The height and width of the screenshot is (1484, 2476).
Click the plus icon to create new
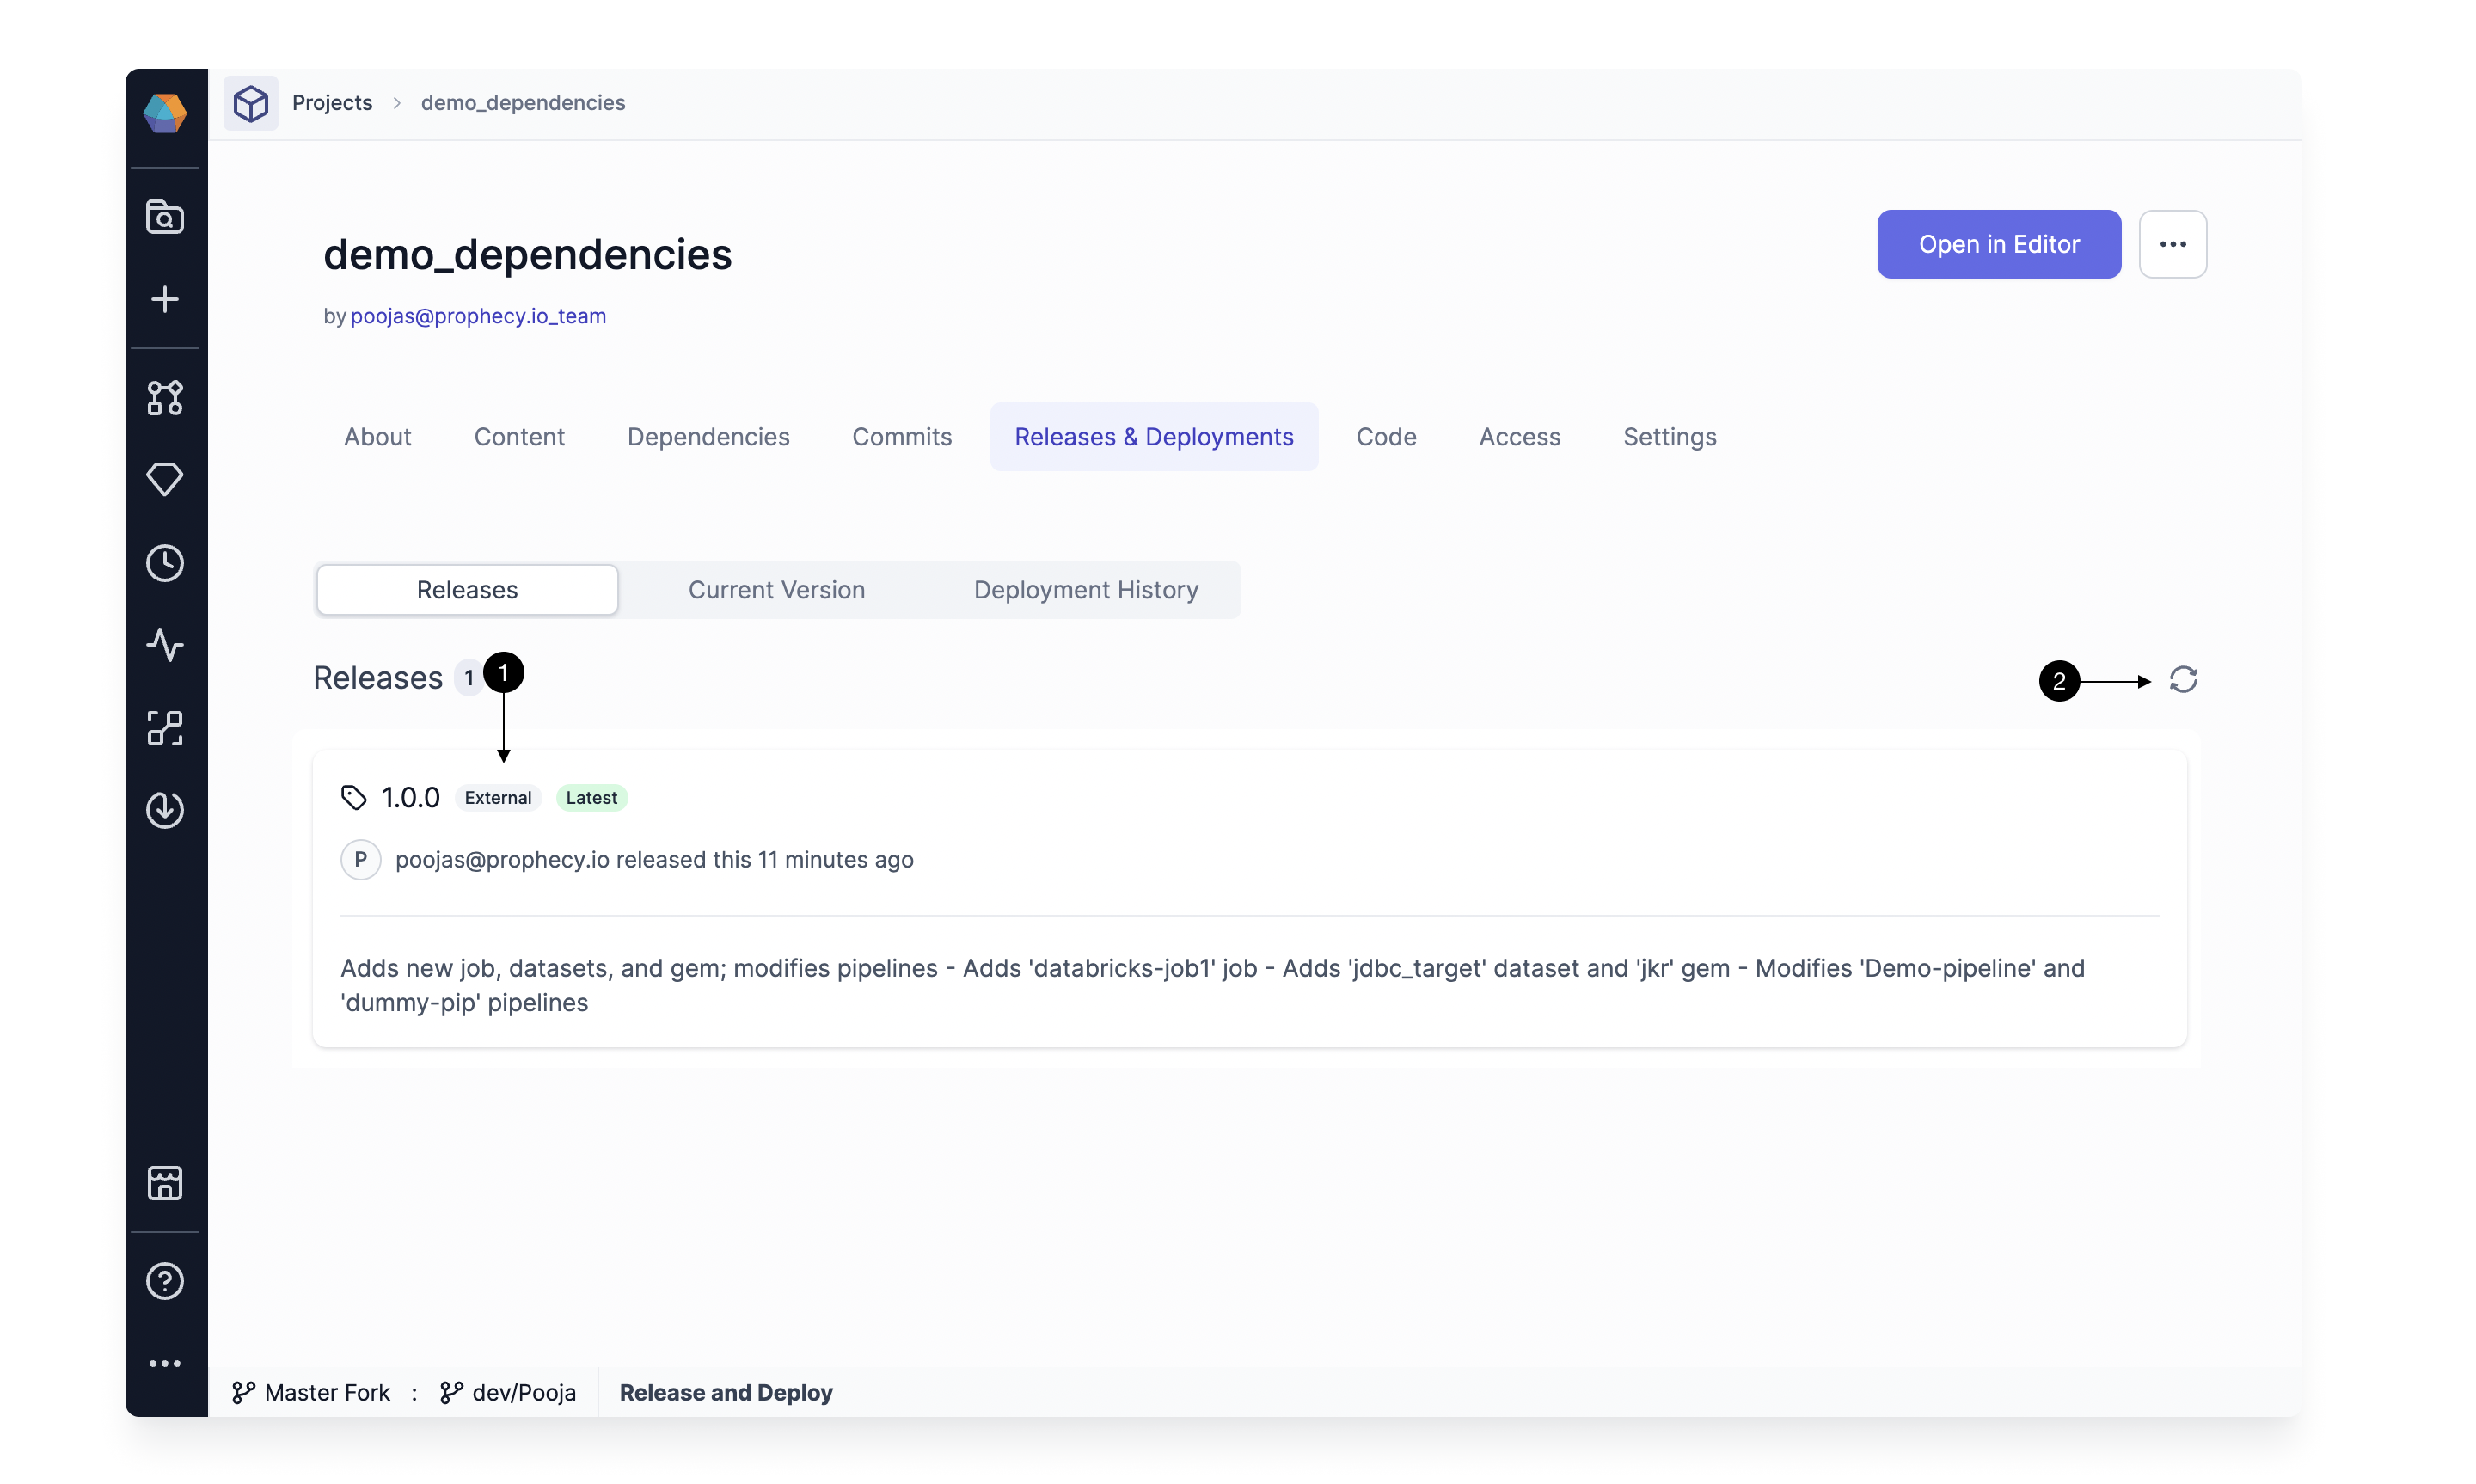tap(165, 299)
